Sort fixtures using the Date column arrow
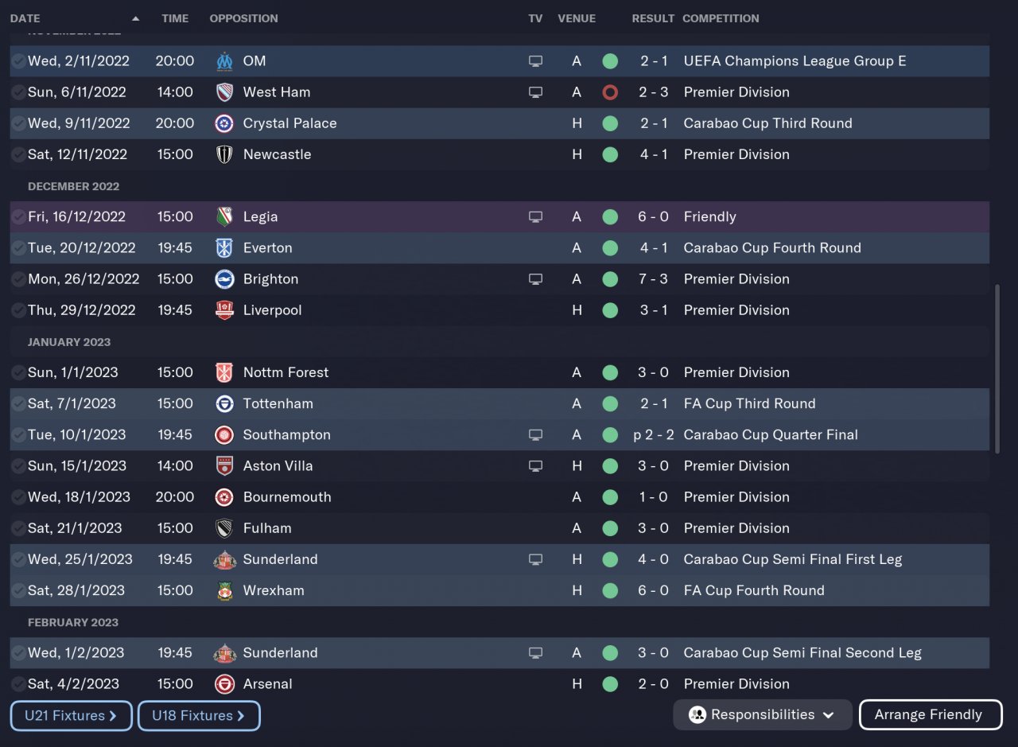 (x=135, y=18)
